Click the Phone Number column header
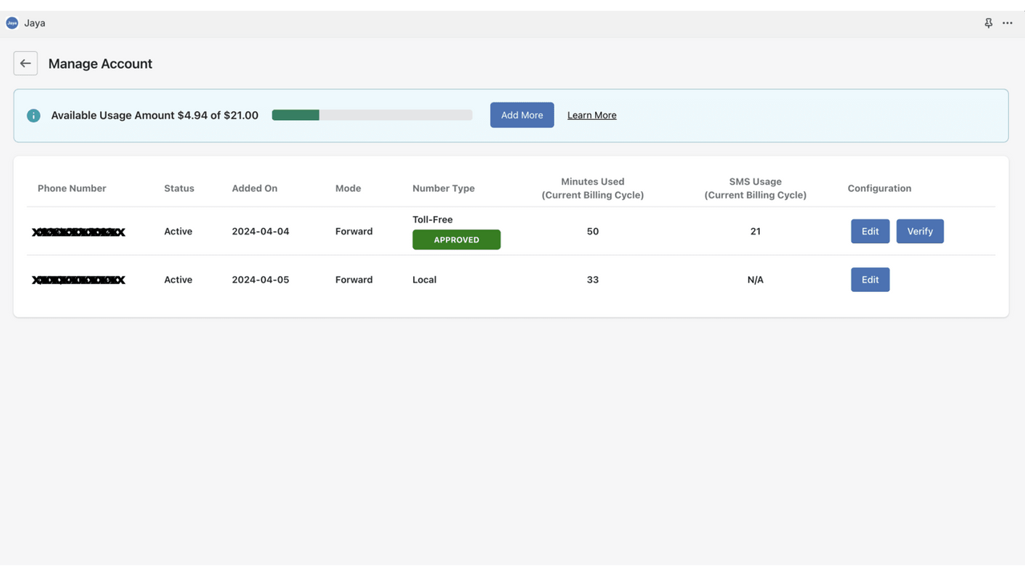The width and height of the screenshot is (1025, 576). [x=72, y=188]
